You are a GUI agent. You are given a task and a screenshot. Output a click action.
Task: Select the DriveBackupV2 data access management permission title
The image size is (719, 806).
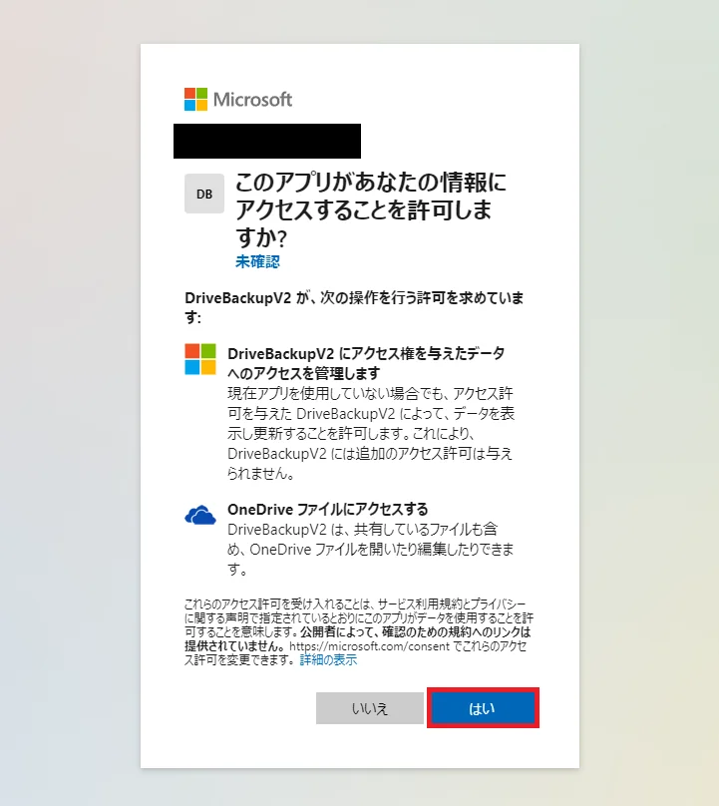point(366,363)
